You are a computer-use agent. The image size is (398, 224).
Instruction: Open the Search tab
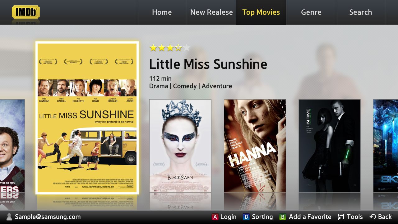[x=361, y=12]
